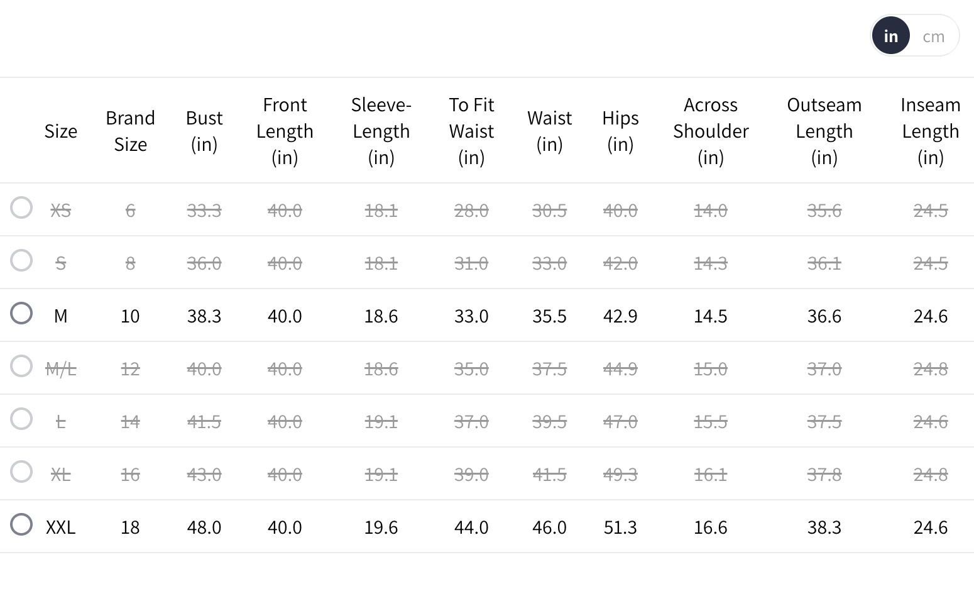
Task: Click the XXL size label
Action: 60,527
